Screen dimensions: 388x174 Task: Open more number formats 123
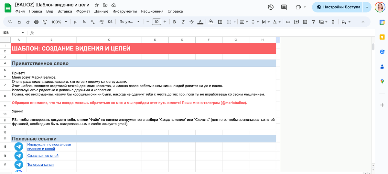(x=110, y=22)
